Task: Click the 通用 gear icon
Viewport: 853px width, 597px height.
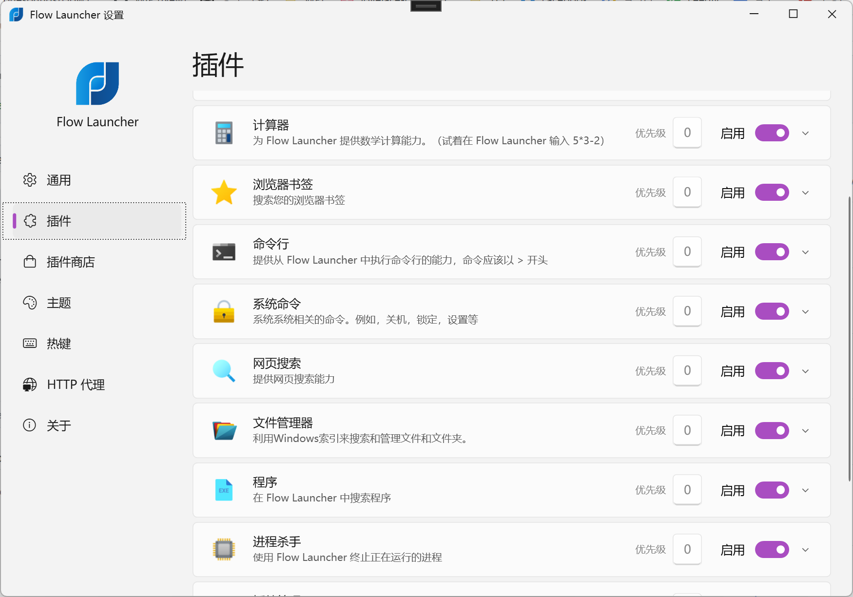Action: (x=30, y=180)
